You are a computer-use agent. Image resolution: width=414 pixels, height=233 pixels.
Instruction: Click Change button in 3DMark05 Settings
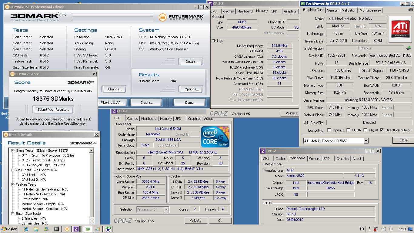point(115,89)
